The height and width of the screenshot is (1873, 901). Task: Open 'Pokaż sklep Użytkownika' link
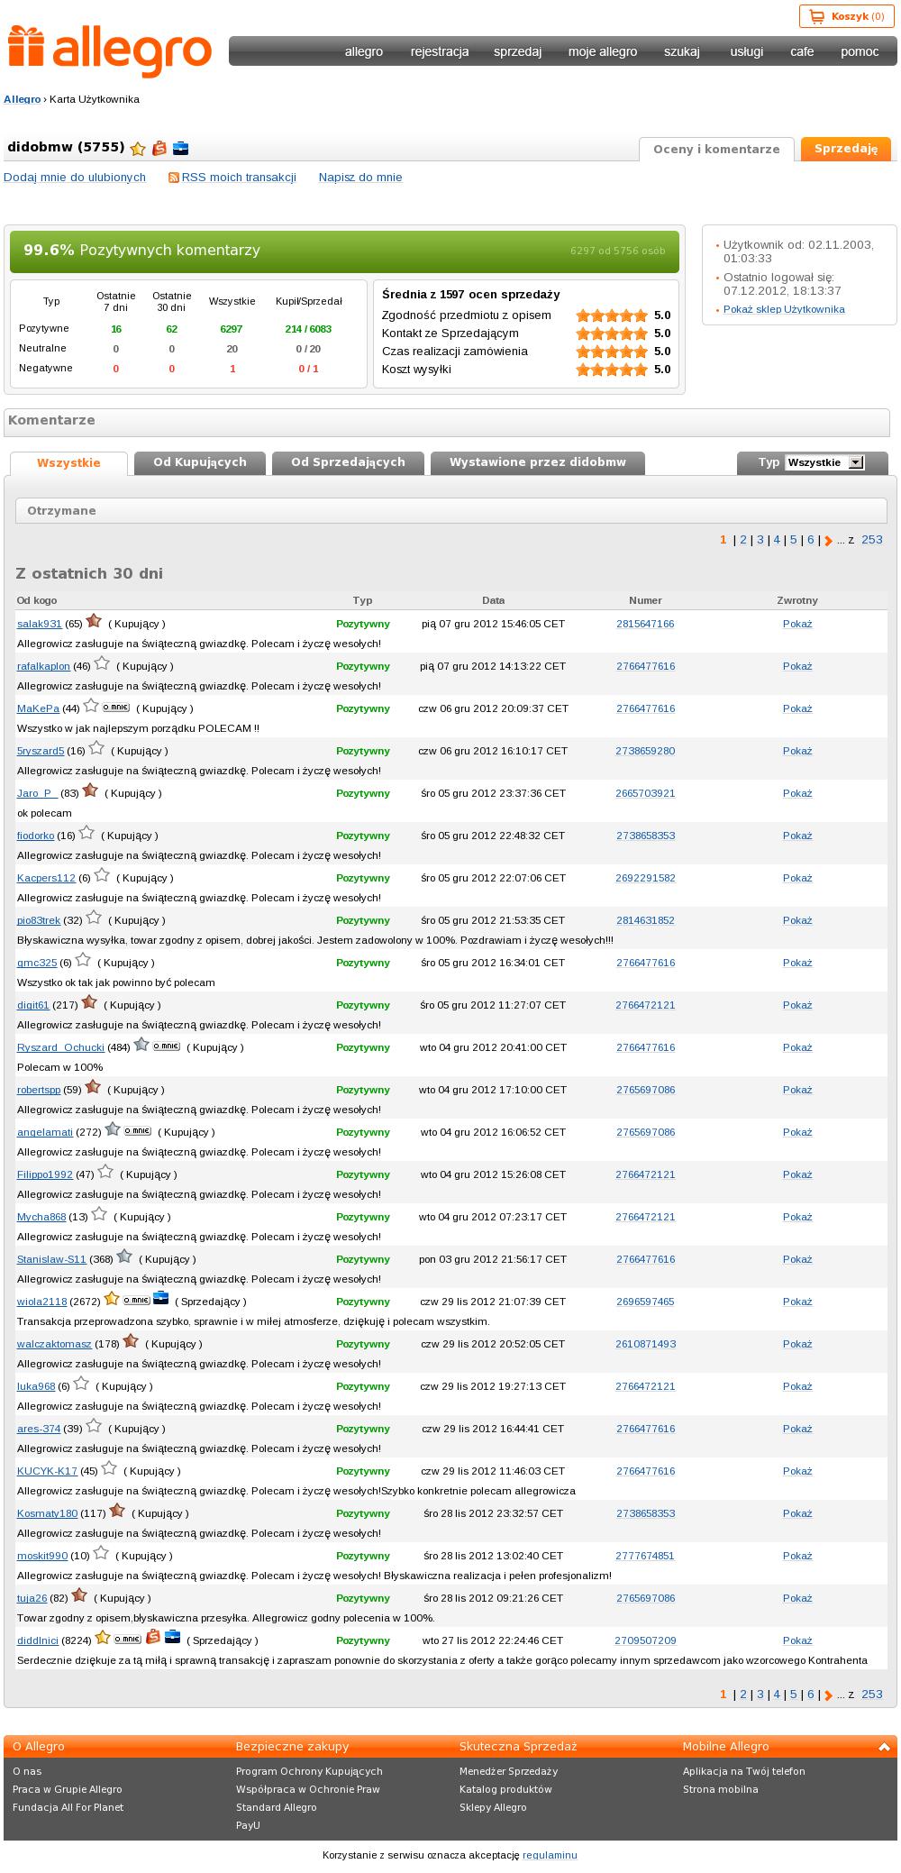[x=784, y=309]
